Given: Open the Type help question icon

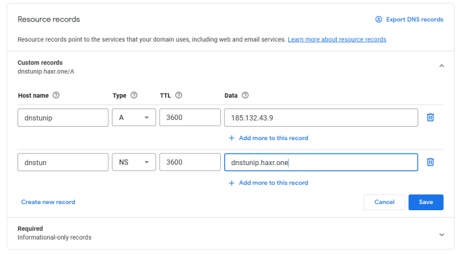Looking at the screenshot, I should point(134,95).
